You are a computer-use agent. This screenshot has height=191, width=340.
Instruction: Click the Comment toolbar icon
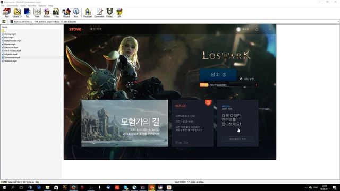click(x=99, y=13)
